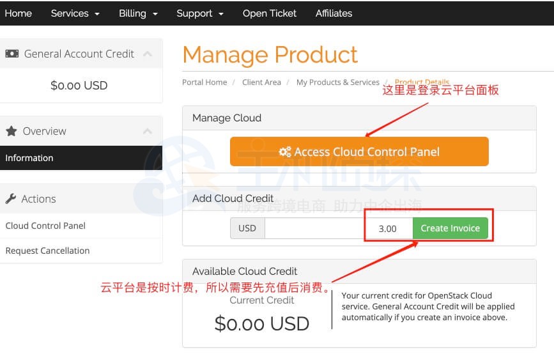Viewport: 554px width, 356px height.
Task: Click the star icon next to Overview
Action: (12, 131)
